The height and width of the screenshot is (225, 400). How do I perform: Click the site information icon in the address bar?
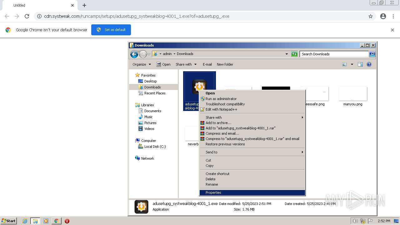39,16
